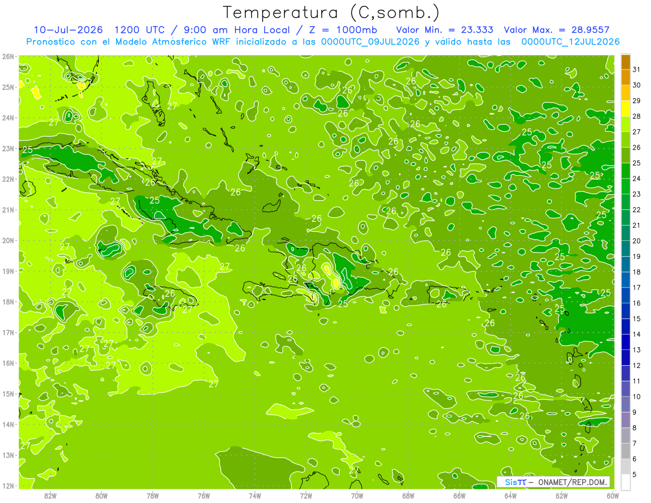Pick the teal swatch between 19 and 20
651x503 pixels.
pyautogui.click(x=626, y=249)
